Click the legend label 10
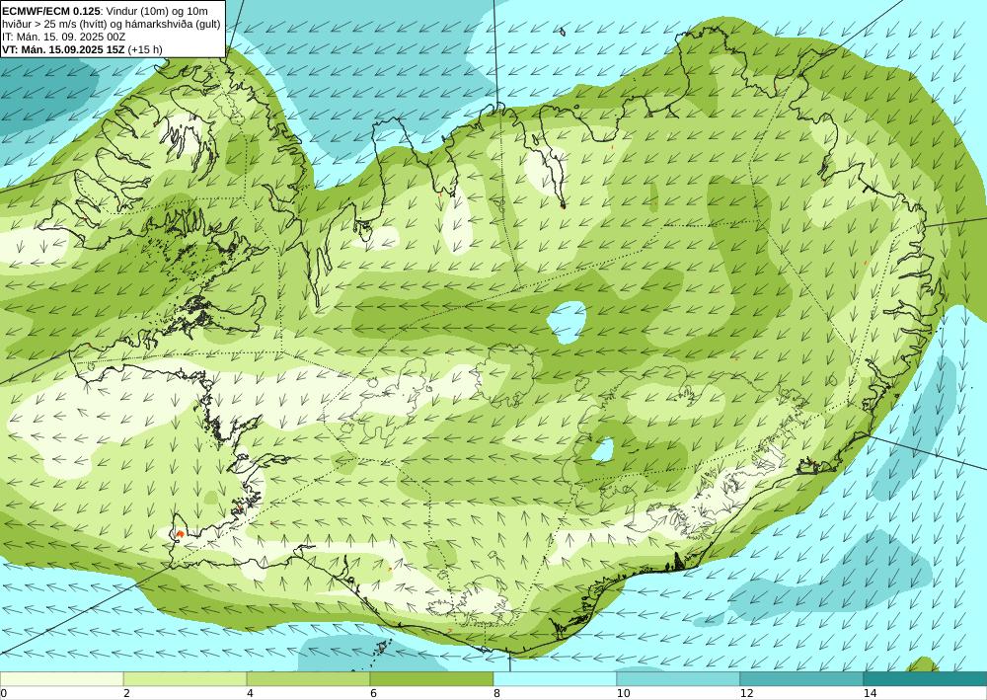 click(x=623, y=693)
